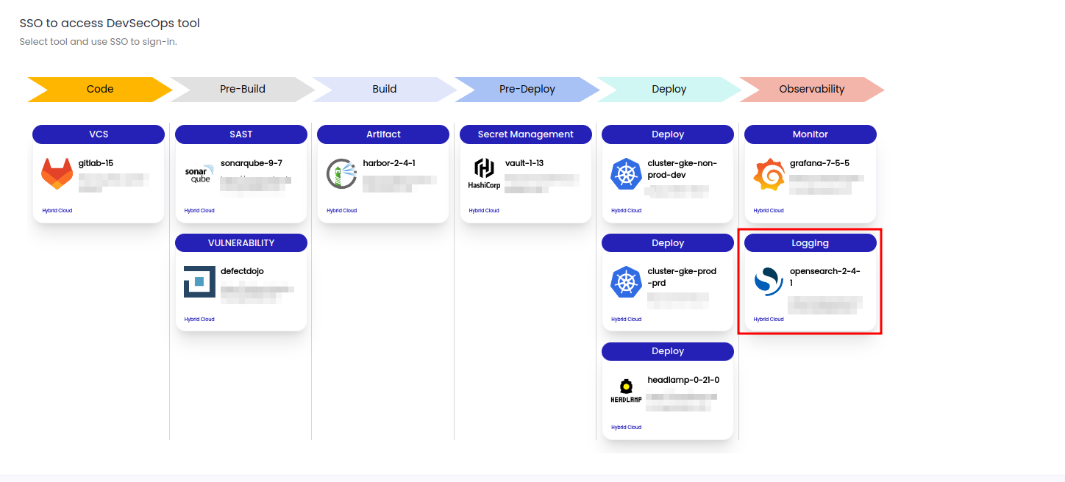
Task: Click Hybrid Cloud tag on cluster-gke-non-prod-dev card
Action: [626, 211]
